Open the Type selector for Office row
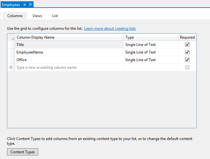The width and height of the screenshot is (210, 159). pos(151,60)
